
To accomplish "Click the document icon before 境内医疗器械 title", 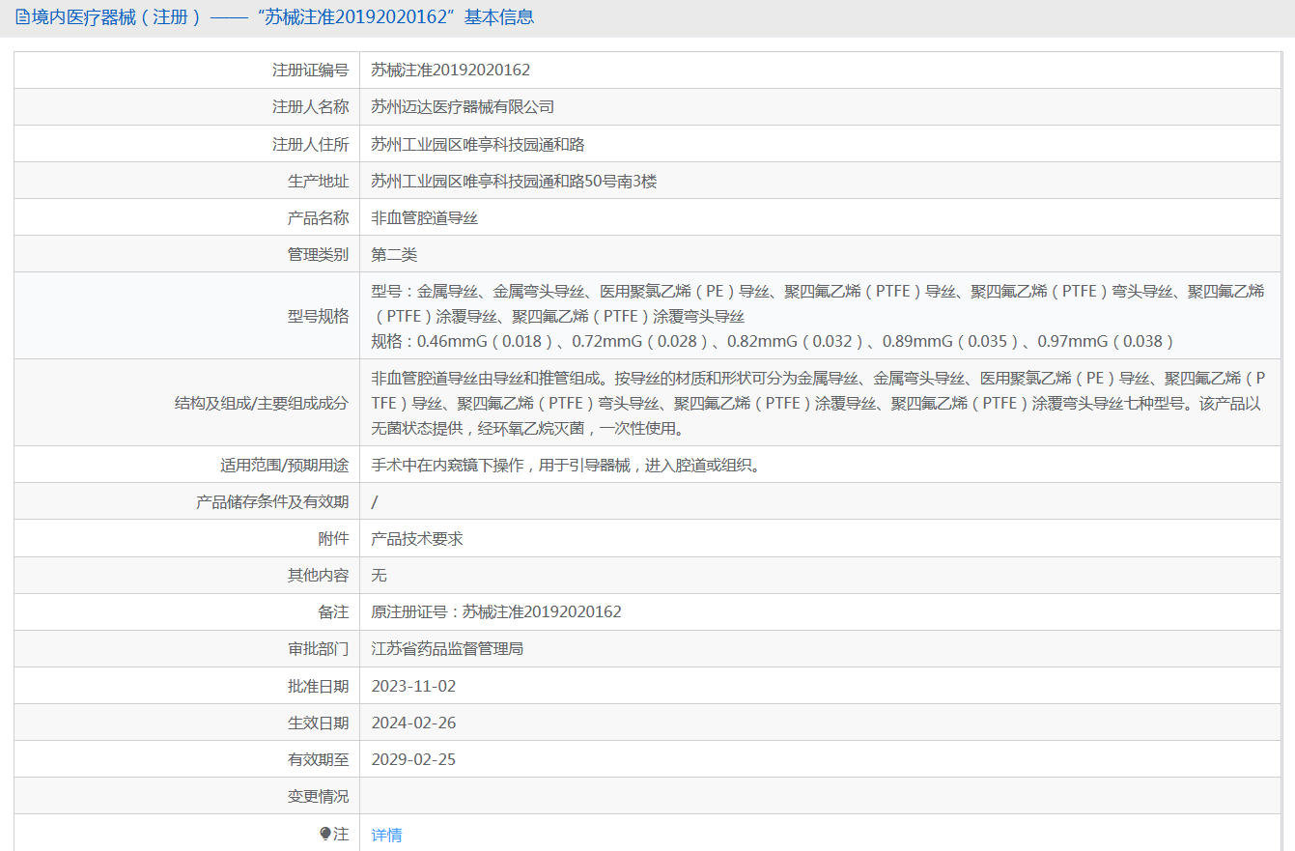I will click(x=22, y=17).
